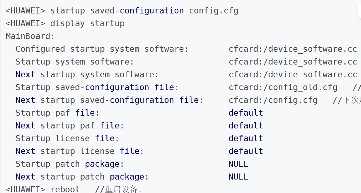Click 'Next startup saved-configuration file:' label
This screenshot has width=361, height=193.
pyautogui.click(x=109, y=100)
